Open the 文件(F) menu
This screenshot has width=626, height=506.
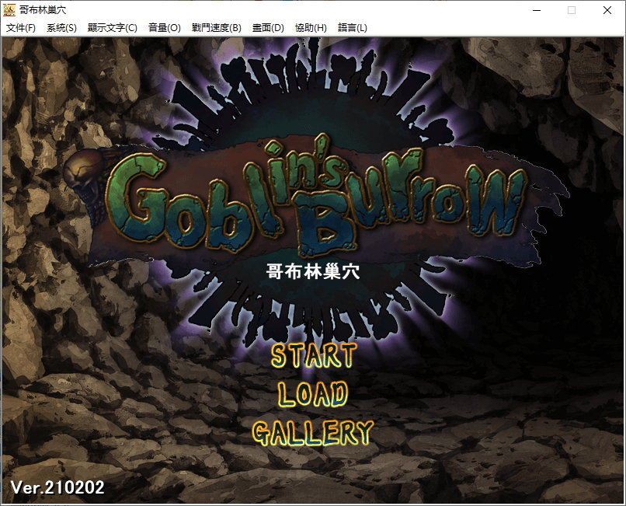(21, 28)
